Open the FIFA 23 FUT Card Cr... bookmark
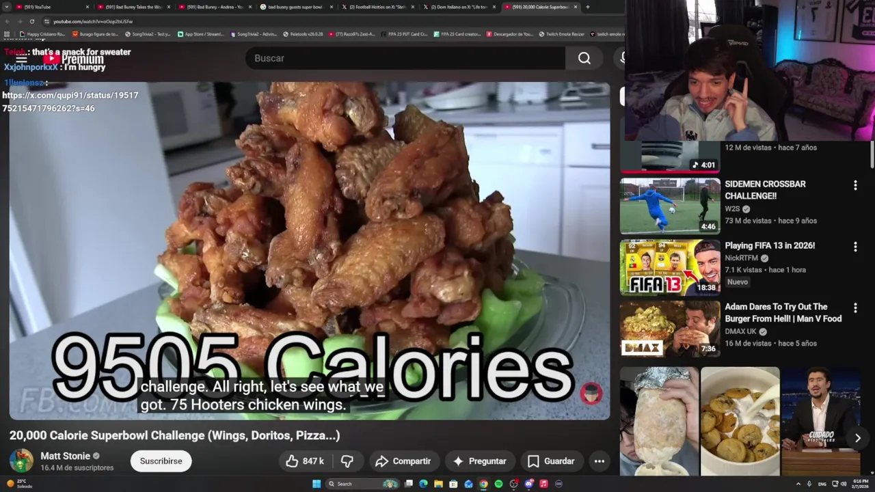This screenshot has height=492, width=875. tap(404, 33)
